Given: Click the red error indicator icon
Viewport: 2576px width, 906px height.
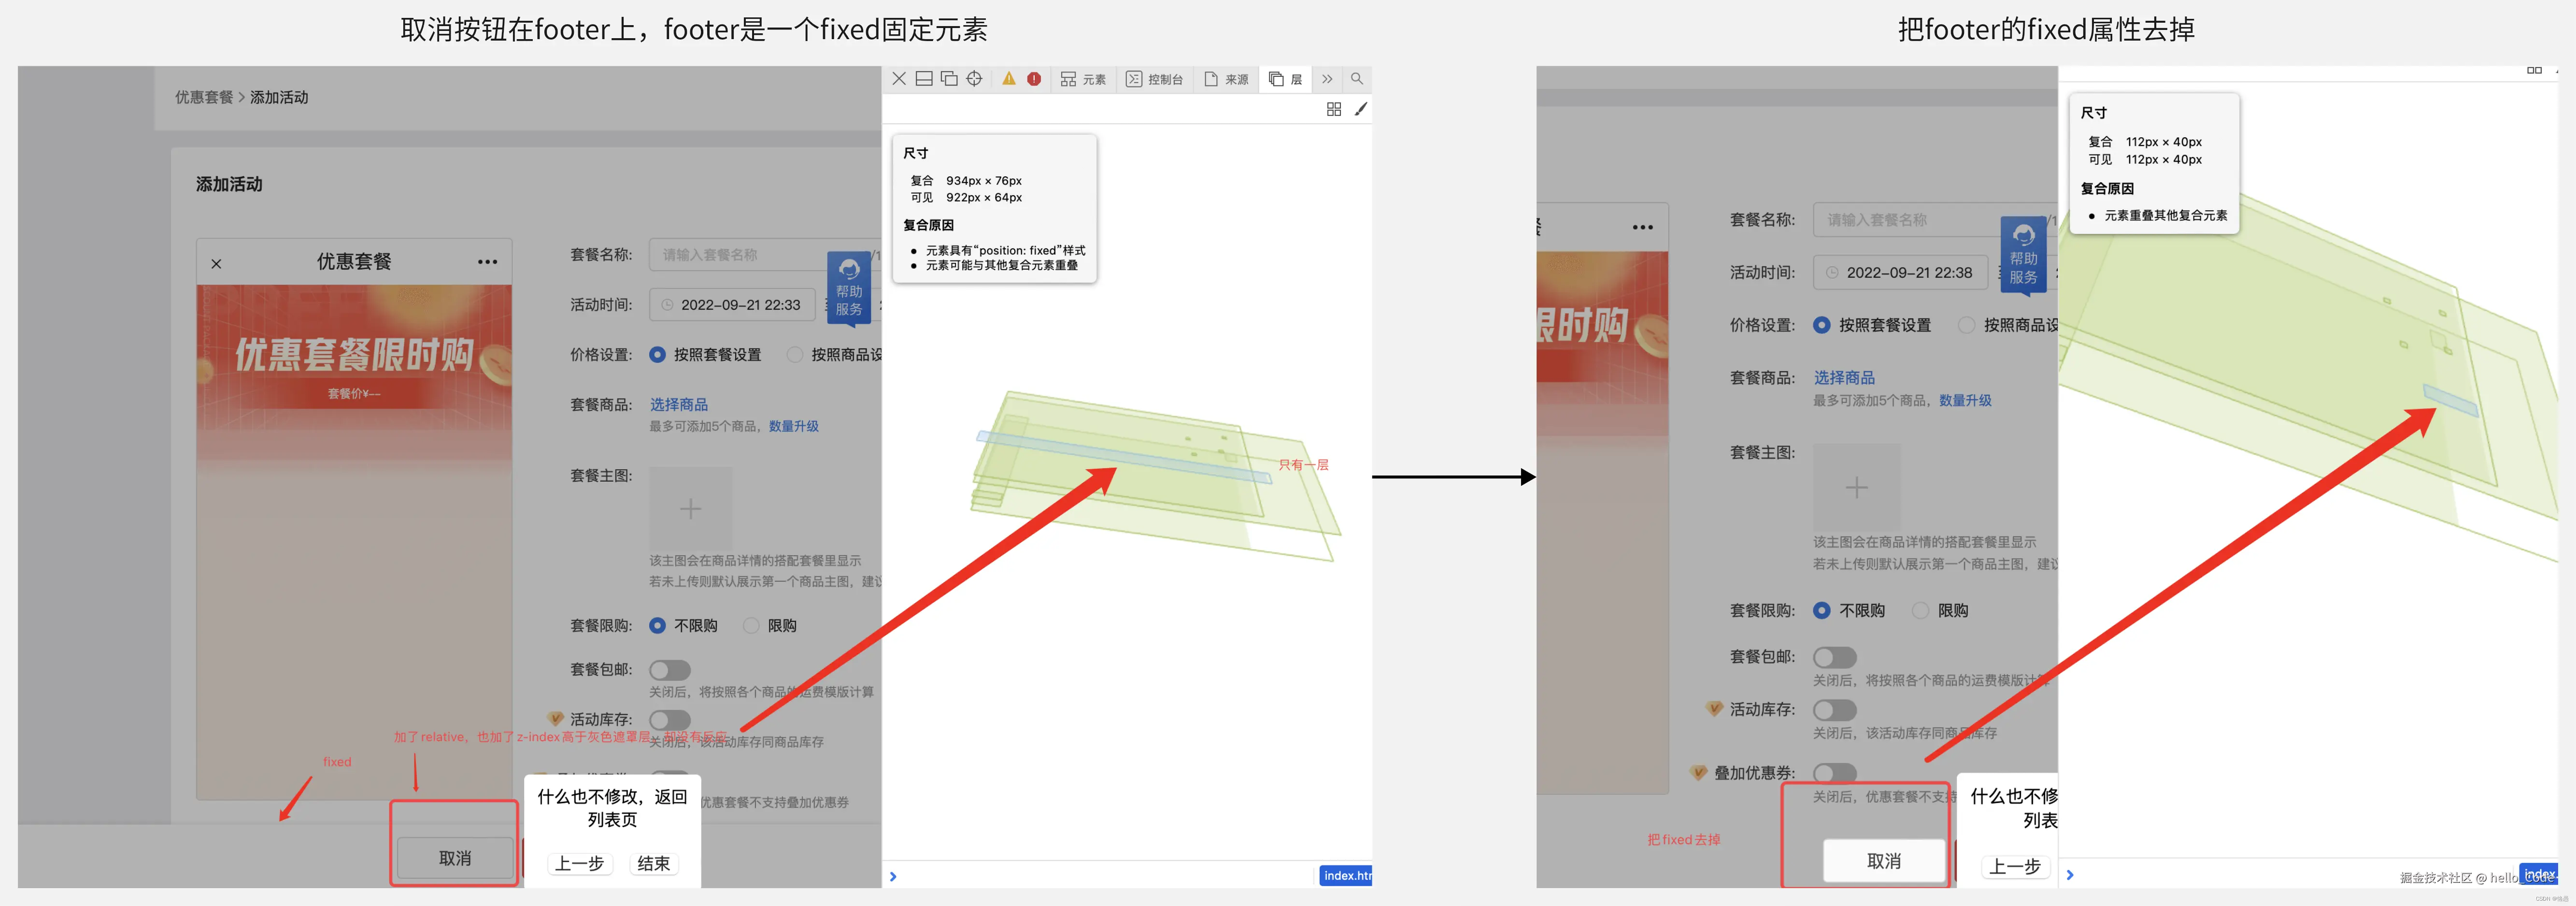Looking at the screenshot, I should click(1034, 79).
